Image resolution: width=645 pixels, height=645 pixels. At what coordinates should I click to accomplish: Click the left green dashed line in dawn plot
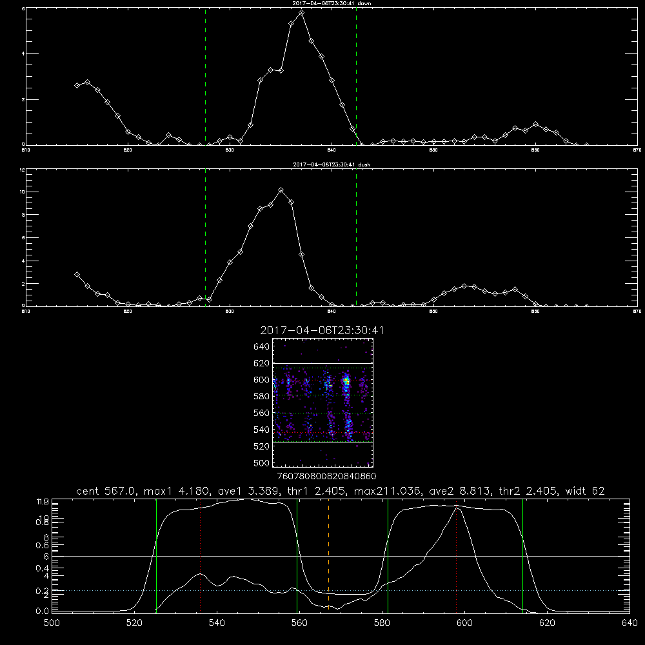206,76
